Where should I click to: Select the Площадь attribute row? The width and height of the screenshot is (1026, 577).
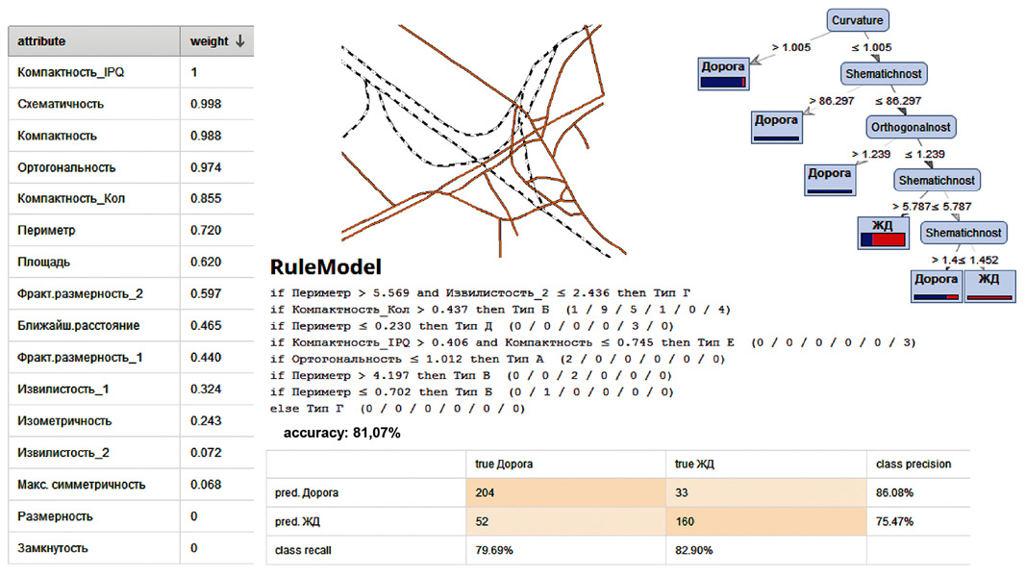131,262
